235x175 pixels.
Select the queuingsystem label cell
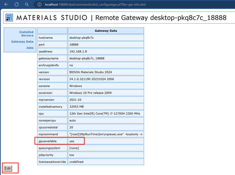(x=52, y=148)
